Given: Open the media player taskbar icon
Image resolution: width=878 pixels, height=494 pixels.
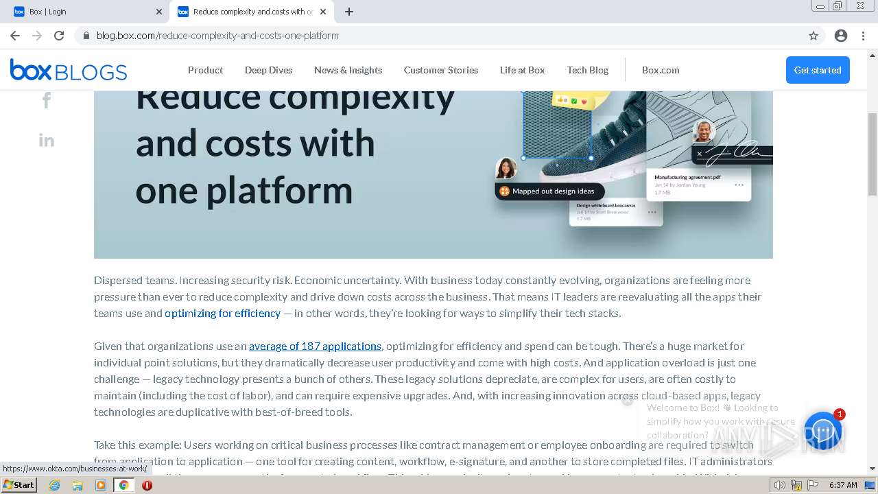Looking at the screenshot, I should pos(101,485).
